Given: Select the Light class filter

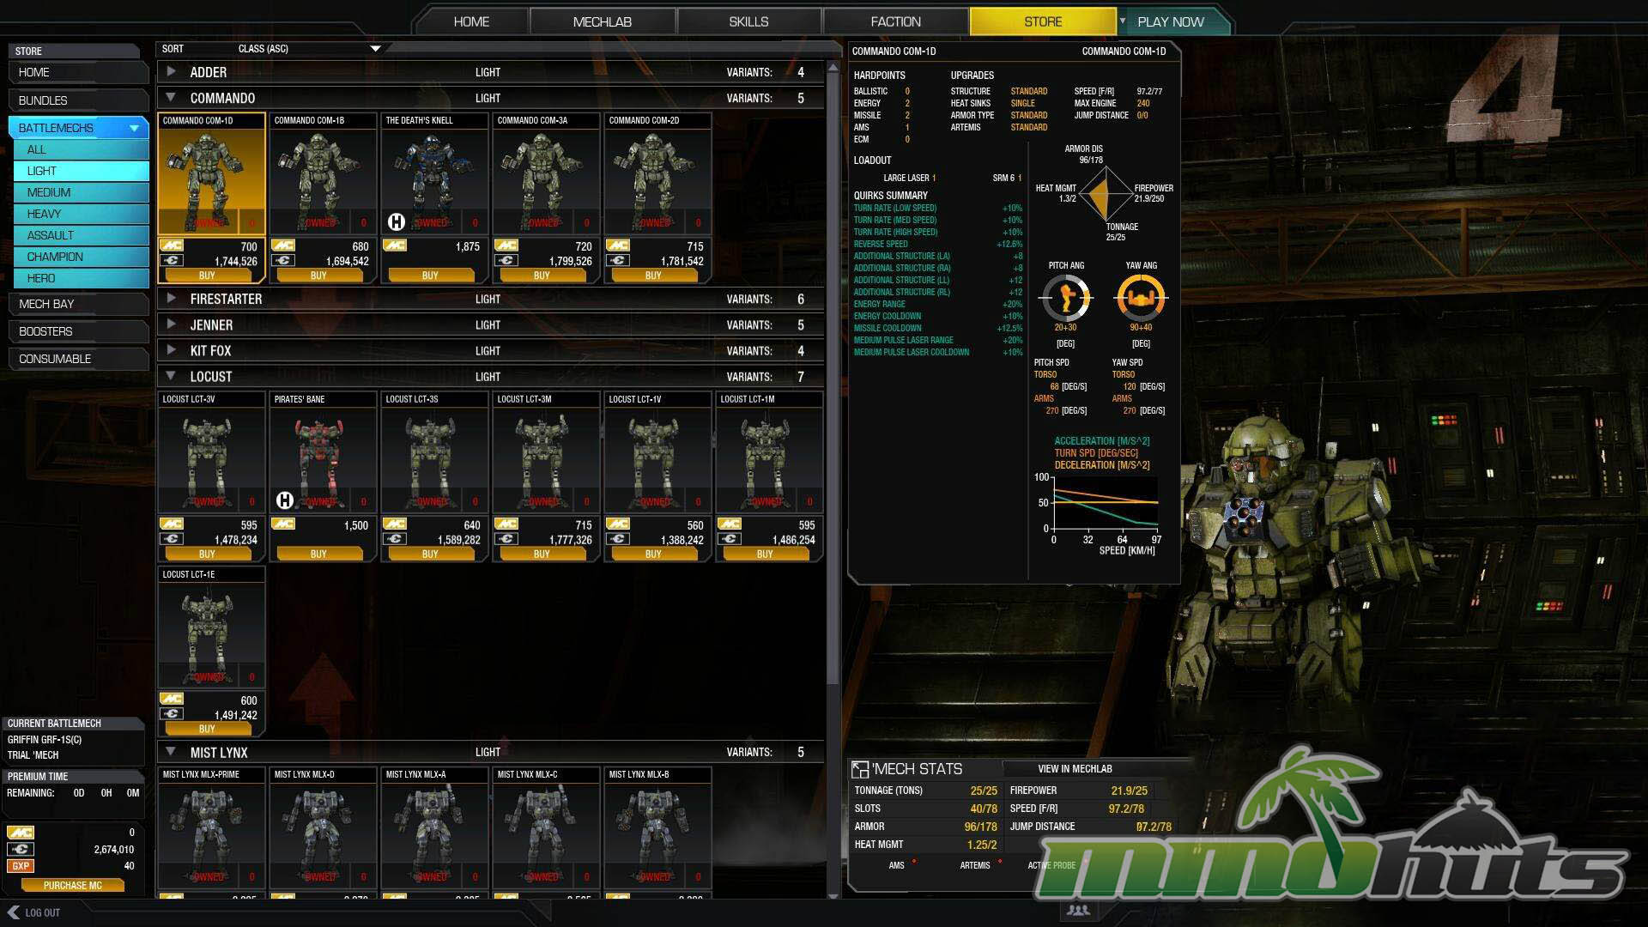Looking at the screenshot, I should pos(81,171).
